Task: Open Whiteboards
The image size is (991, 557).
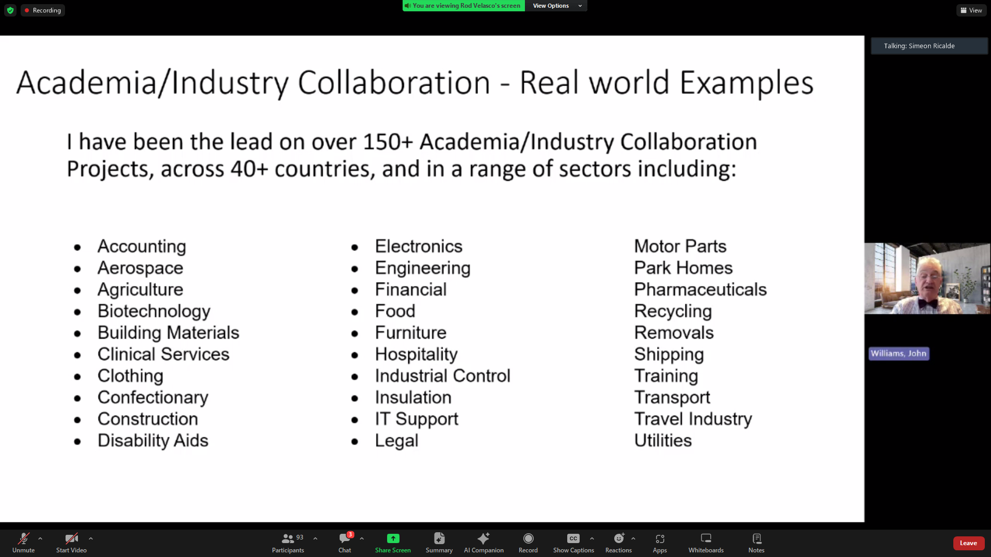Action: pos(706,543)
